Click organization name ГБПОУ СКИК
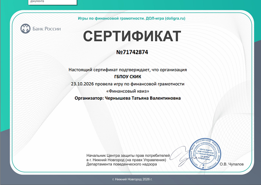 (x=127, y=77)
